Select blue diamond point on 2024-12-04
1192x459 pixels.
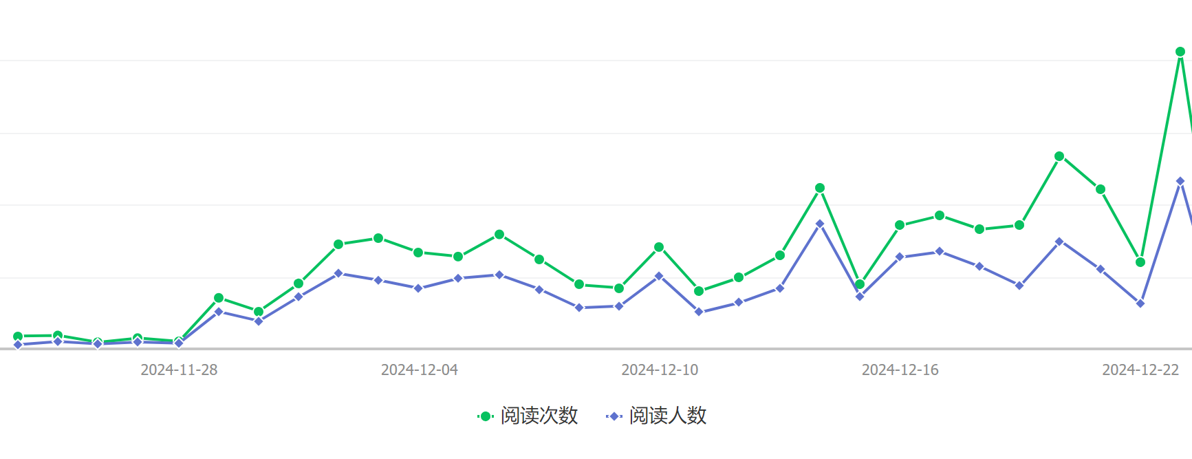(x=418, y=288)
